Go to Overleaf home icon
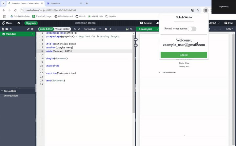 pyautogui.click(x=19, y=23)
